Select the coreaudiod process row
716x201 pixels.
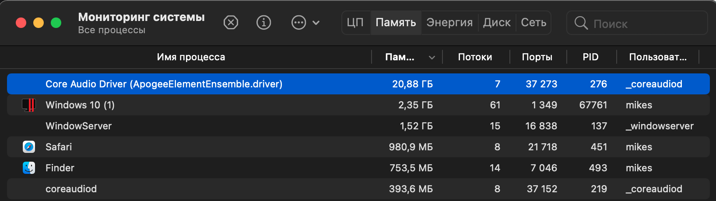click(358, 189)
